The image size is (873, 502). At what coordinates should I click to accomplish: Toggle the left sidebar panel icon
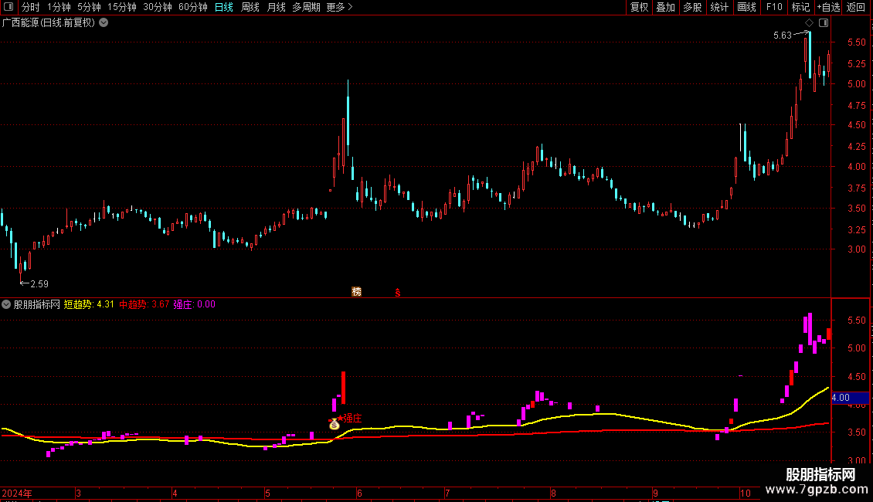click(8, 7)
